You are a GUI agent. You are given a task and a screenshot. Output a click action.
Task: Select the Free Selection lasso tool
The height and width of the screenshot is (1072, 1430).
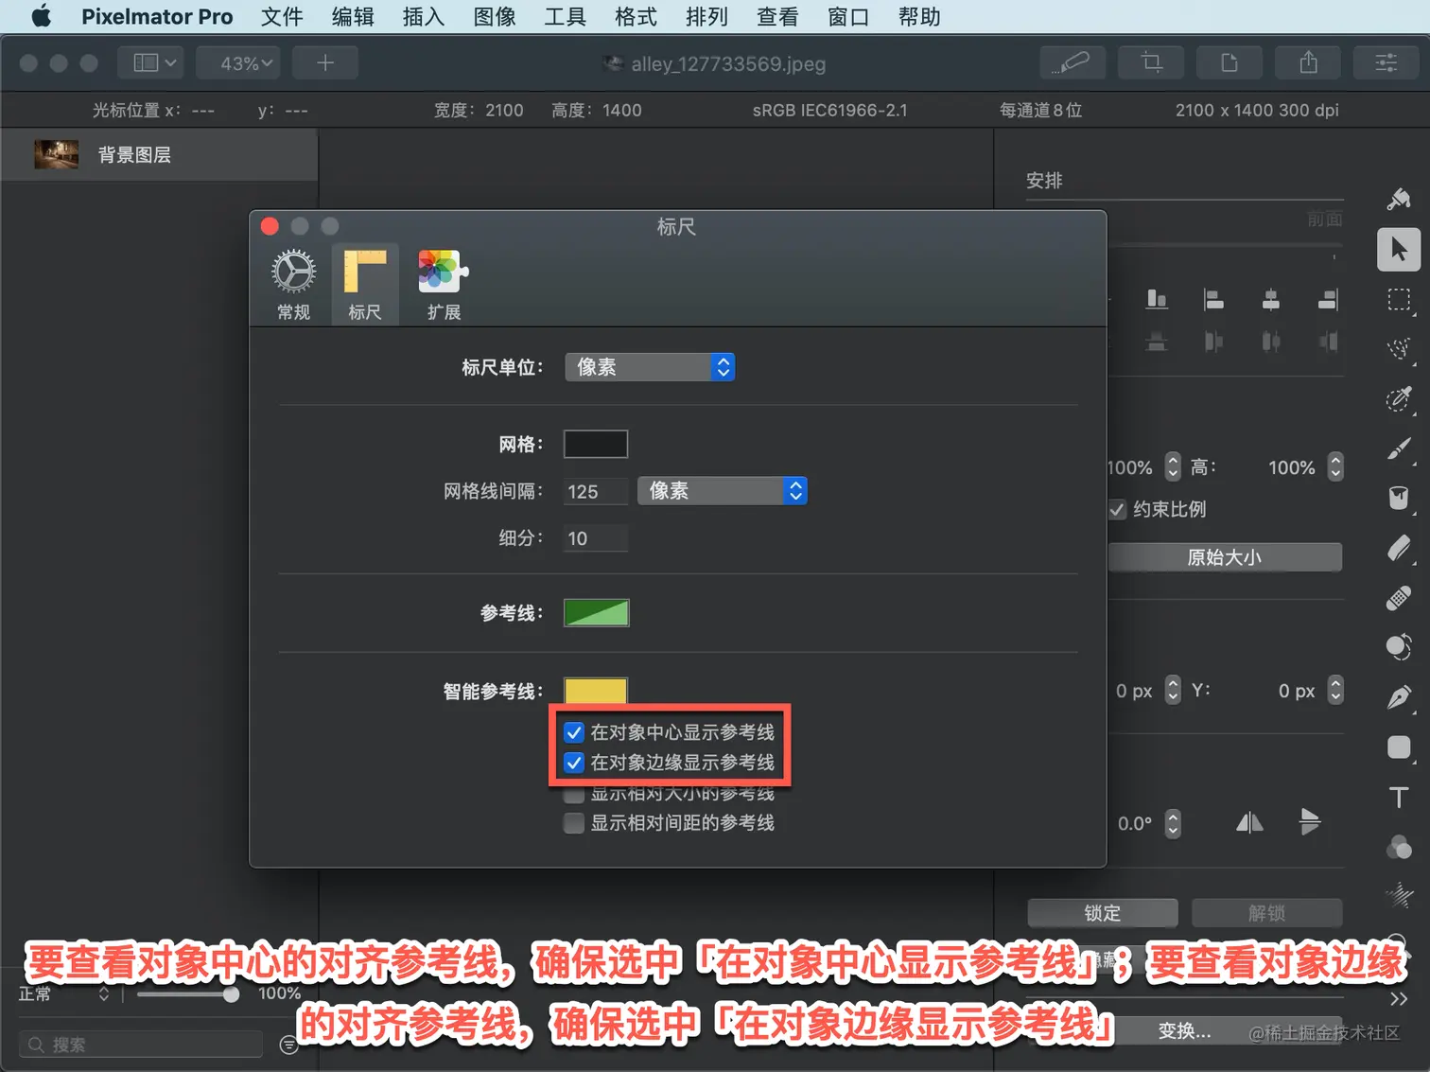[x=1399, y=349]
